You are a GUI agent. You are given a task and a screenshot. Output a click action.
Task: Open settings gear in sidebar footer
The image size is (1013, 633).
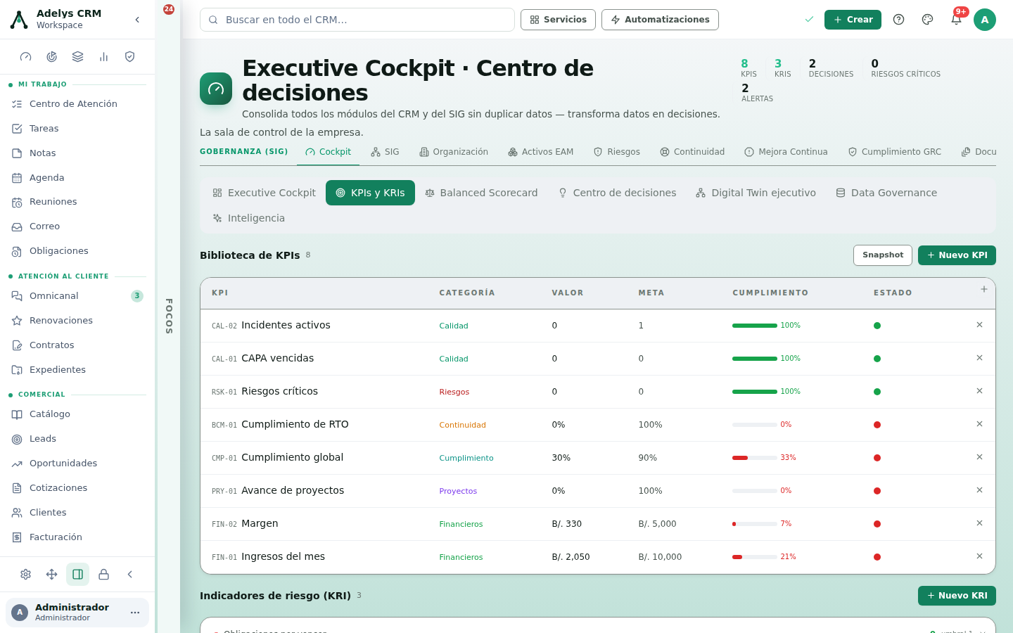click(x=26, y=575)
